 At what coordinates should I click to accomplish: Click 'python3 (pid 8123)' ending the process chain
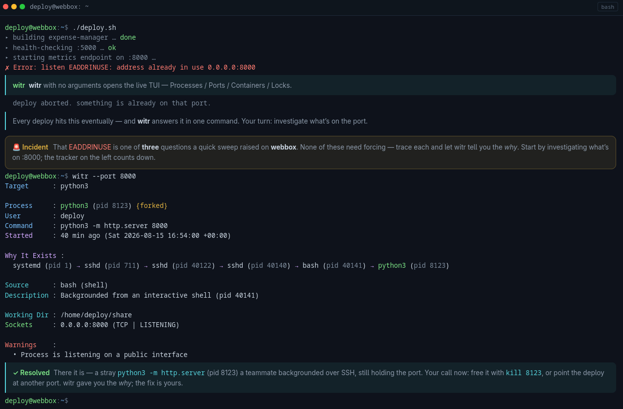click(414, 265)
